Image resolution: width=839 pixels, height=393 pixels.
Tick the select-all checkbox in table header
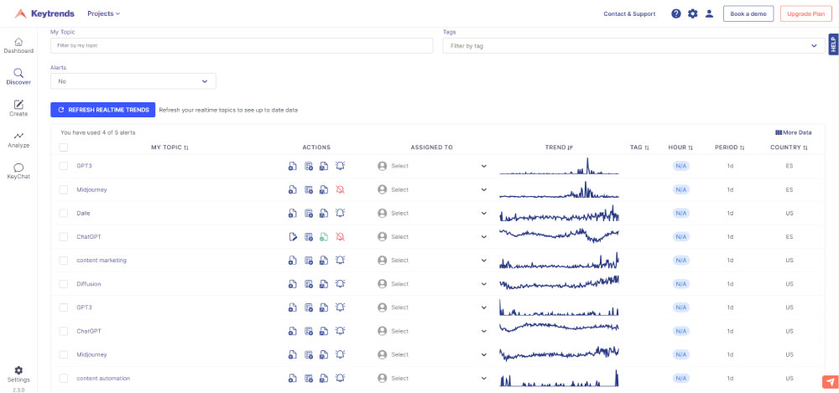(x=64, y=147)
